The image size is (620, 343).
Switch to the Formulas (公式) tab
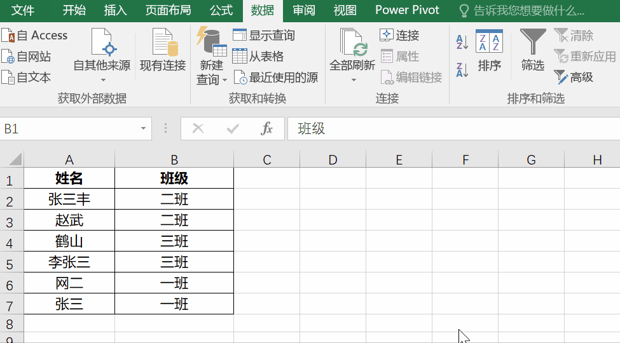[221, 10]
